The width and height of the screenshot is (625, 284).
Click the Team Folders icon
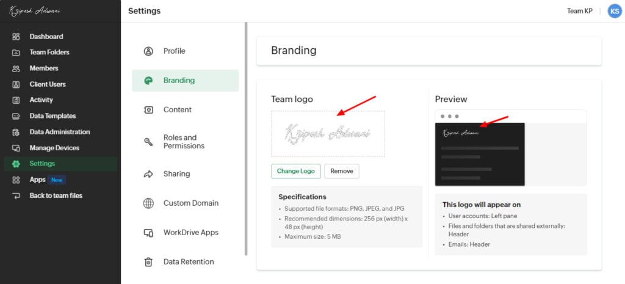click(16, 53)
